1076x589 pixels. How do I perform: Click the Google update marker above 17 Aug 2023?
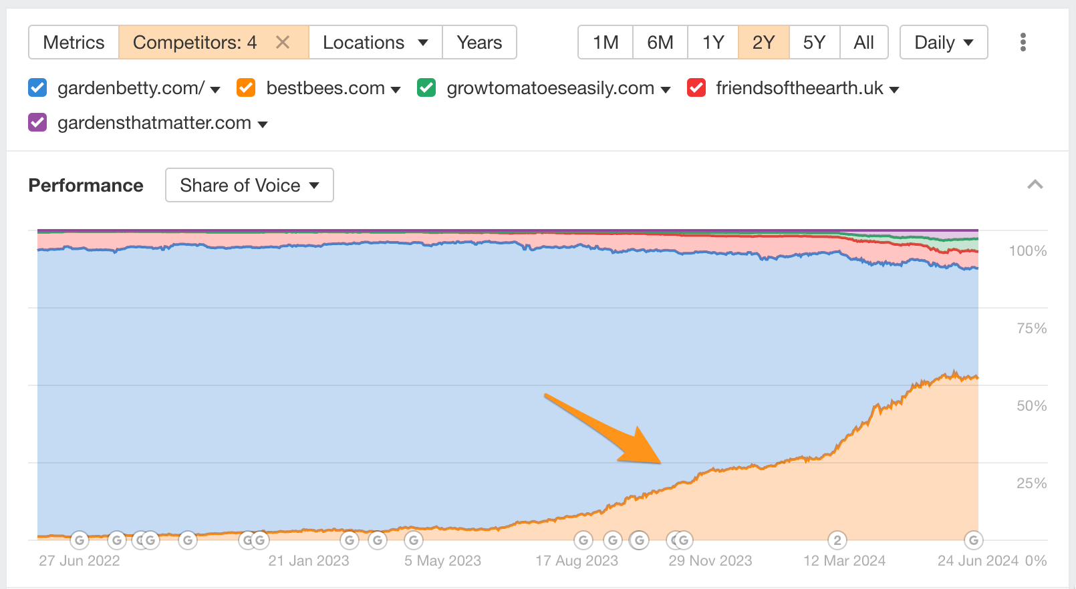click(x=583, y=540)
